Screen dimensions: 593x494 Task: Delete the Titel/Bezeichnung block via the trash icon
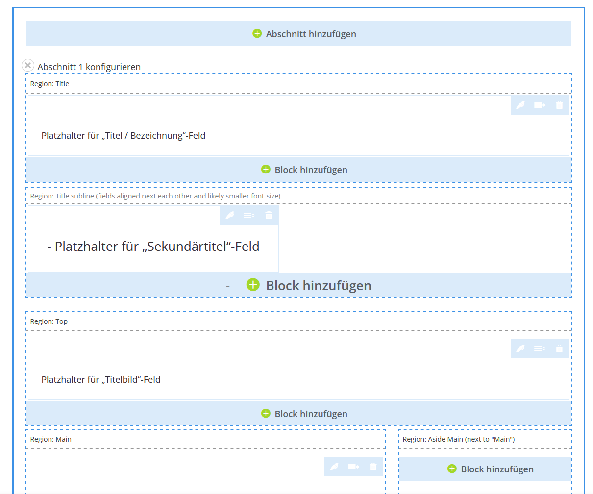[559, 105]
